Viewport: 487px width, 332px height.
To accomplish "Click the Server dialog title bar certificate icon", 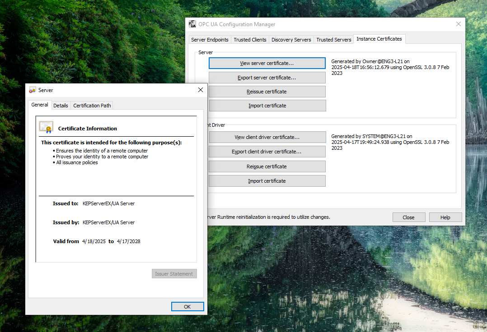I will (33, 90).
